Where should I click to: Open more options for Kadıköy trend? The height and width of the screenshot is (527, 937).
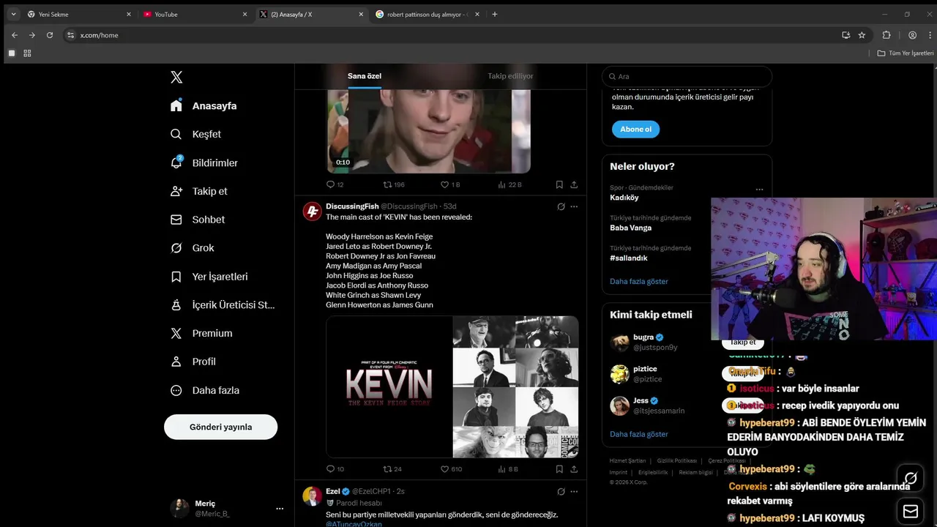[759, 189]
